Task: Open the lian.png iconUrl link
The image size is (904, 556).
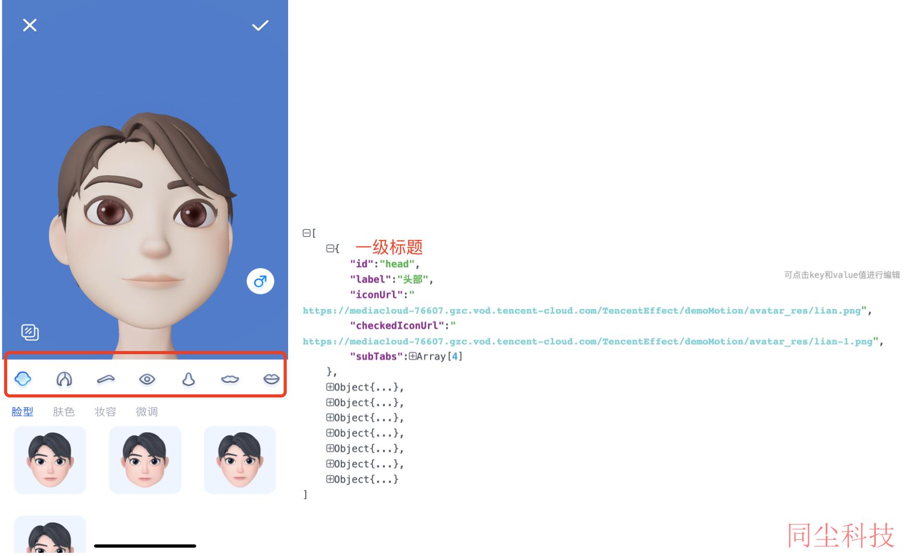Action: pos(581,310)
